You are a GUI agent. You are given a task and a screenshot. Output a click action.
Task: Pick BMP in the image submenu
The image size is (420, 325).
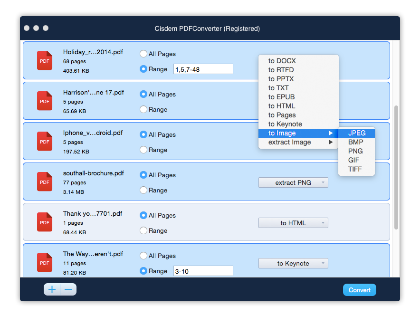click(356, 142)
